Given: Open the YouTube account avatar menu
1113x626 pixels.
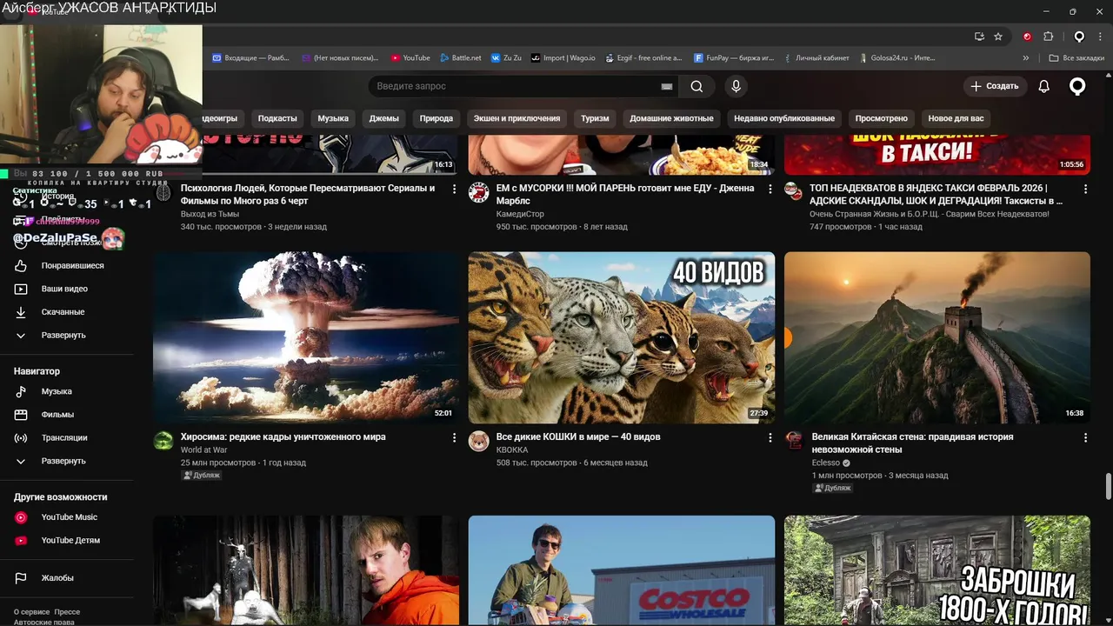Looking at the screenshot, I should pyautogui.click(x=1077, y=86).
